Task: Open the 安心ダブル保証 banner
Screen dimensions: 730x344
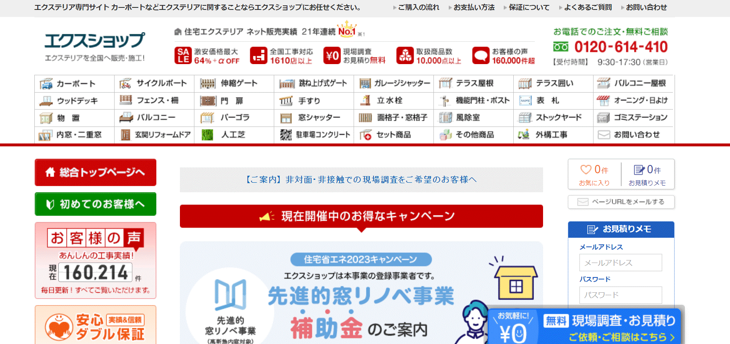Action: [x=96, y=325]
